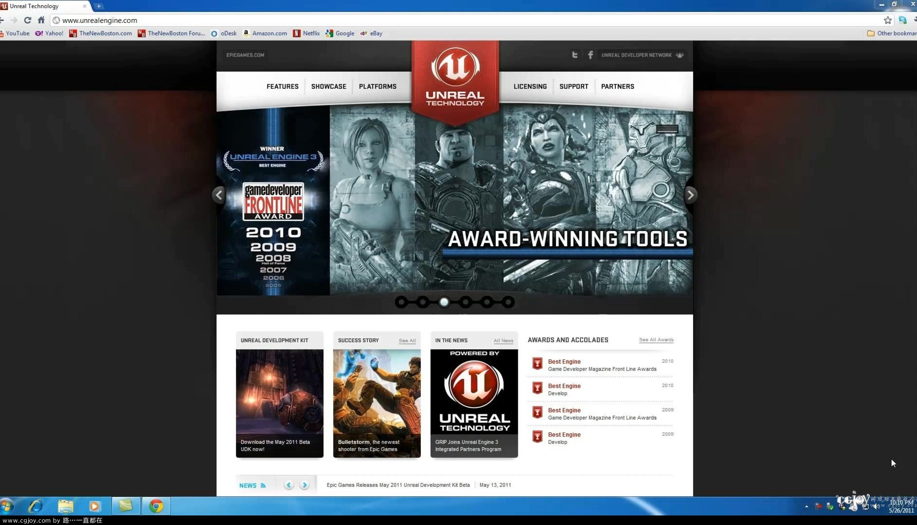Viewport: 917px width, 525px height.
Task: Open the Bulletstorm success story thumbnail
Action: (x=377, y=403)
